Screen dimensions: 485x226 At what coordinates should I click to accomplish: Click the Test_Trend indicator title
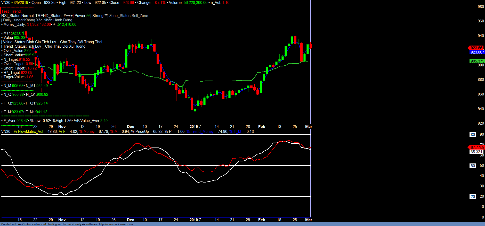point(12,11)
